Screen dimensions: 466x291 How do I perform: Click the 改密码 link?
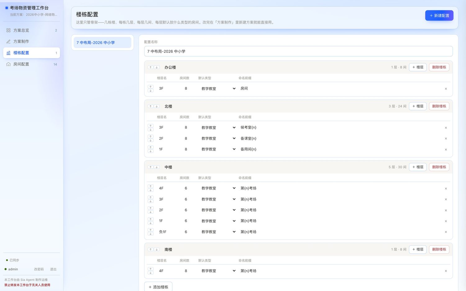tap(39, 269)
